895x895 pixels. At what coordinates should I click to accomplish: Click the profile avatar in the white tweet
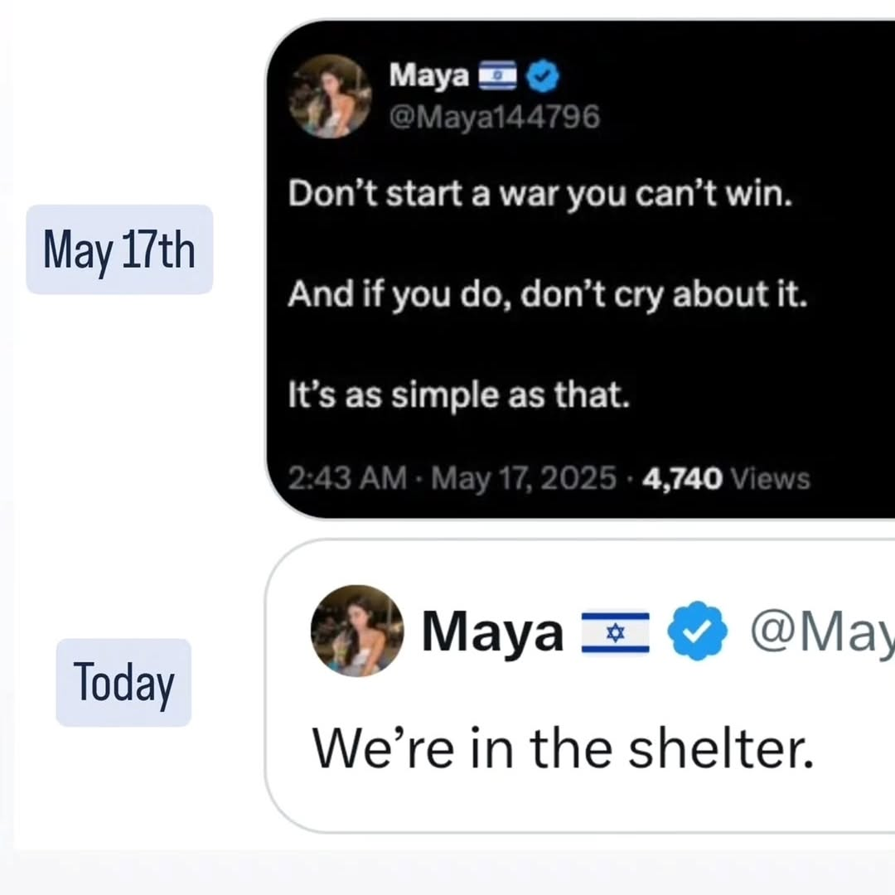pos(357,631)
